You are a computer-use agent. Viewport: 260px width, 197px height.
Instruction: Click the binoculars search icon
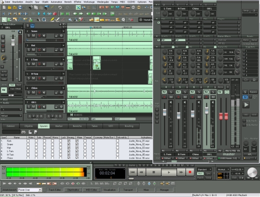(23, 132)
